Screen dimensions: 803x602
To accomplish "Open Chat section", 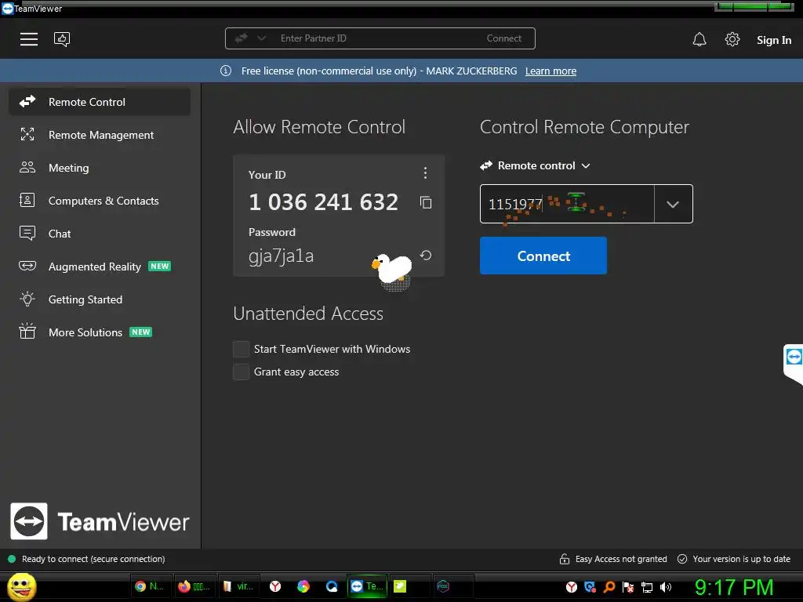I will coord(100,234).
